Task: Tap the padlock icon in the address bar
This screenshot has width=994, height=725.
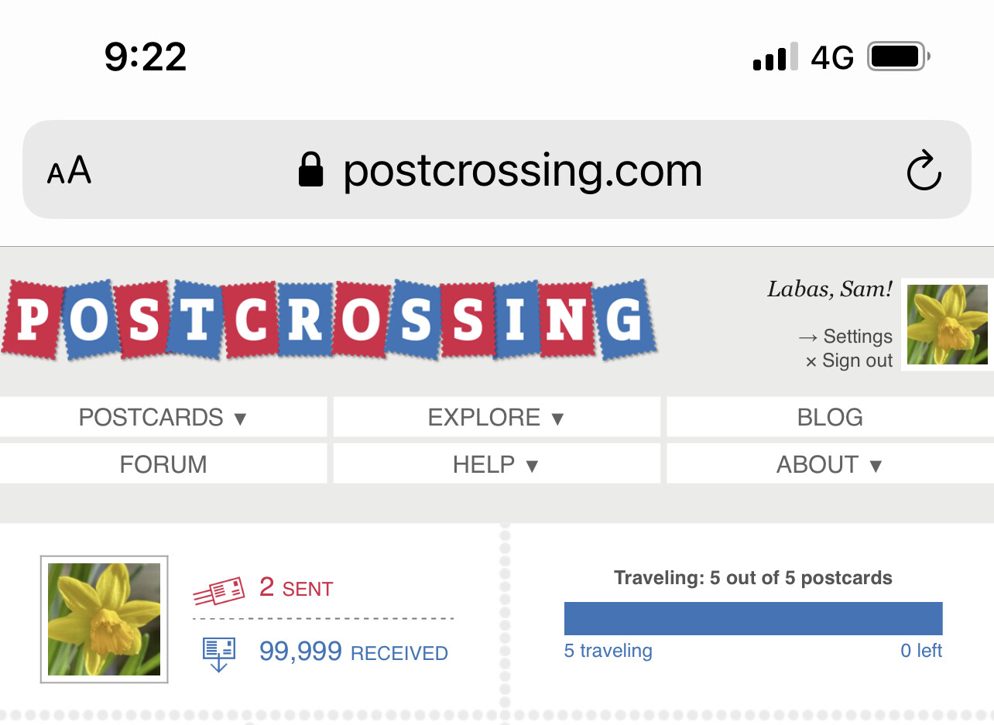Action: (310, 169)
